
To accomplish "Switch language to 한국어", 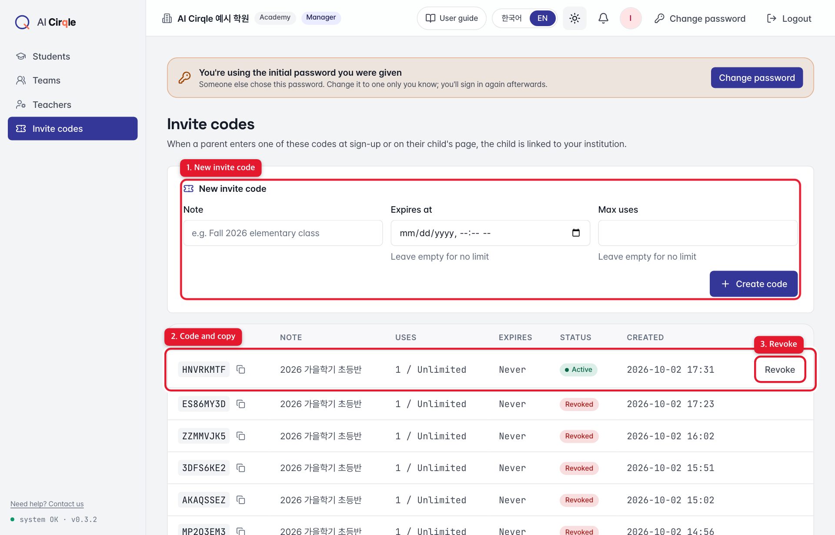I will point(511,18).
